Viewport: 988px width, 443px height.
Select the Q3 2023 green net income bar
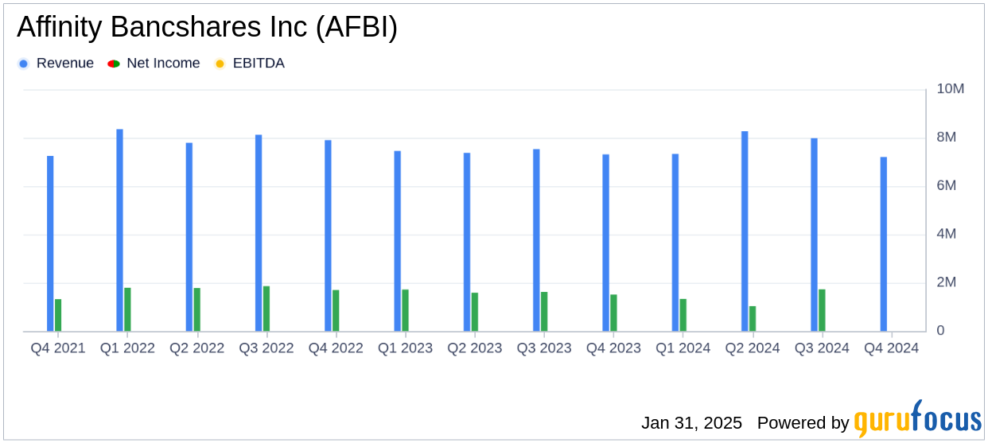point(544,312)
